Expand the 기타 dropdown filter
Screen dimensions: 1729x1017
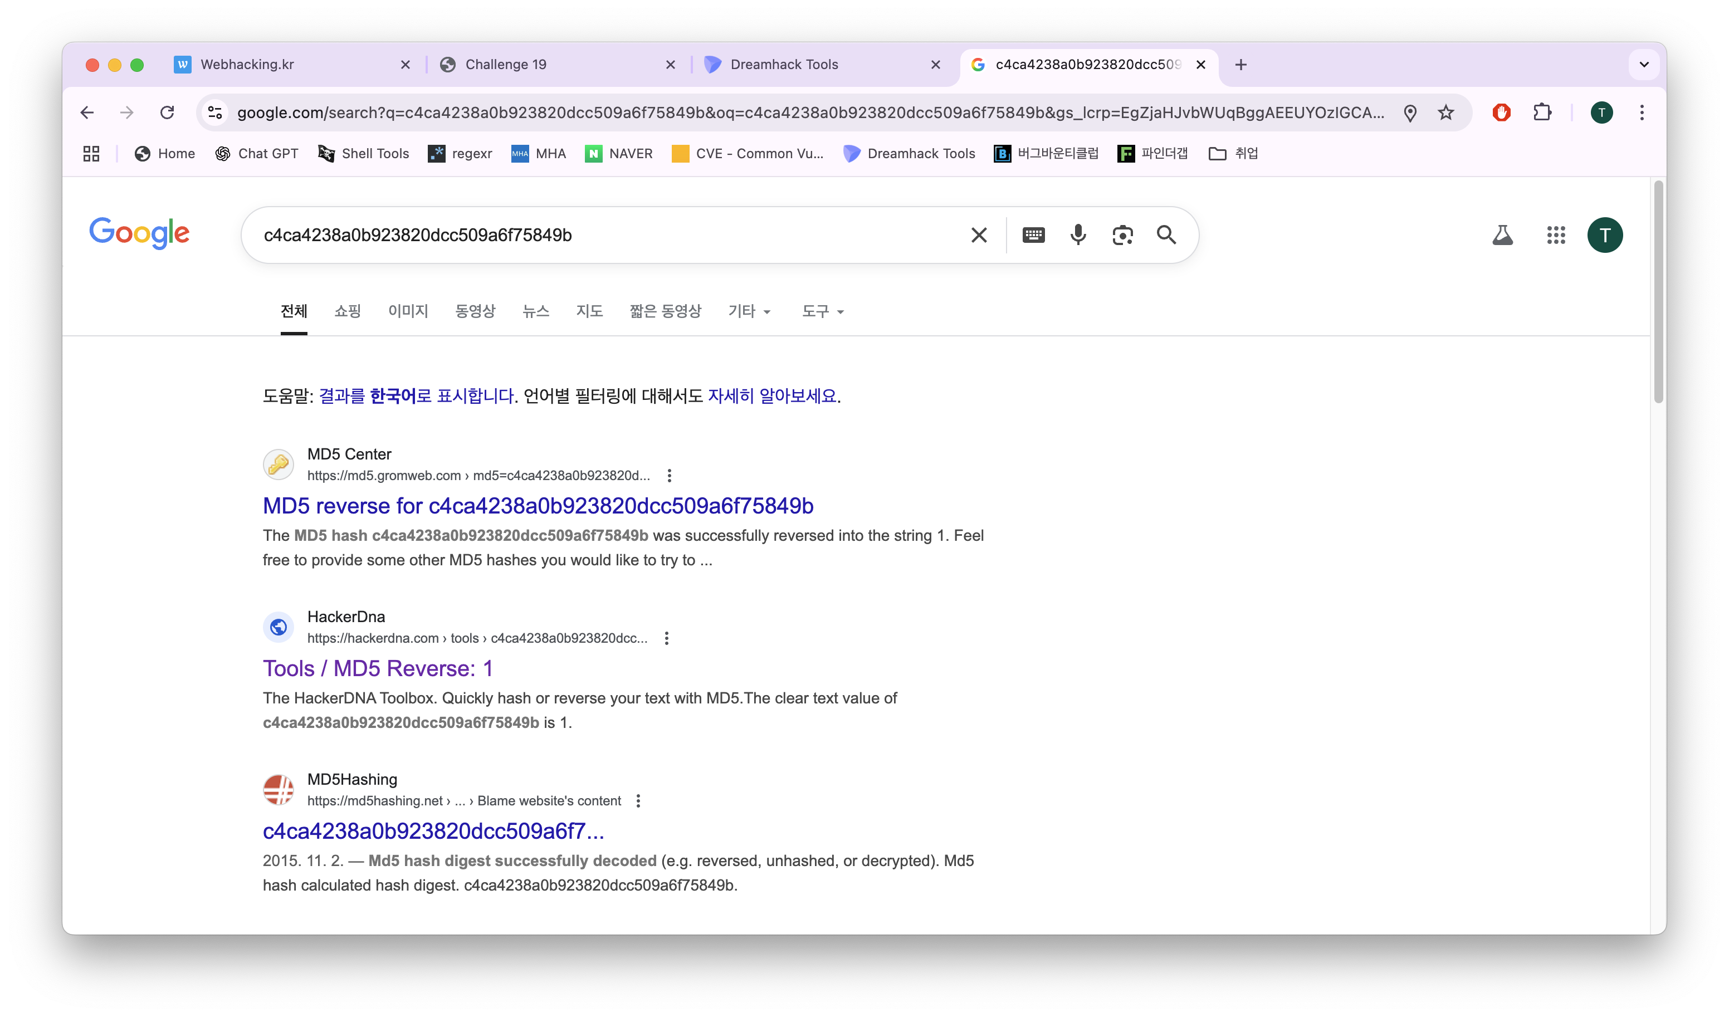(x=749, y=311)
